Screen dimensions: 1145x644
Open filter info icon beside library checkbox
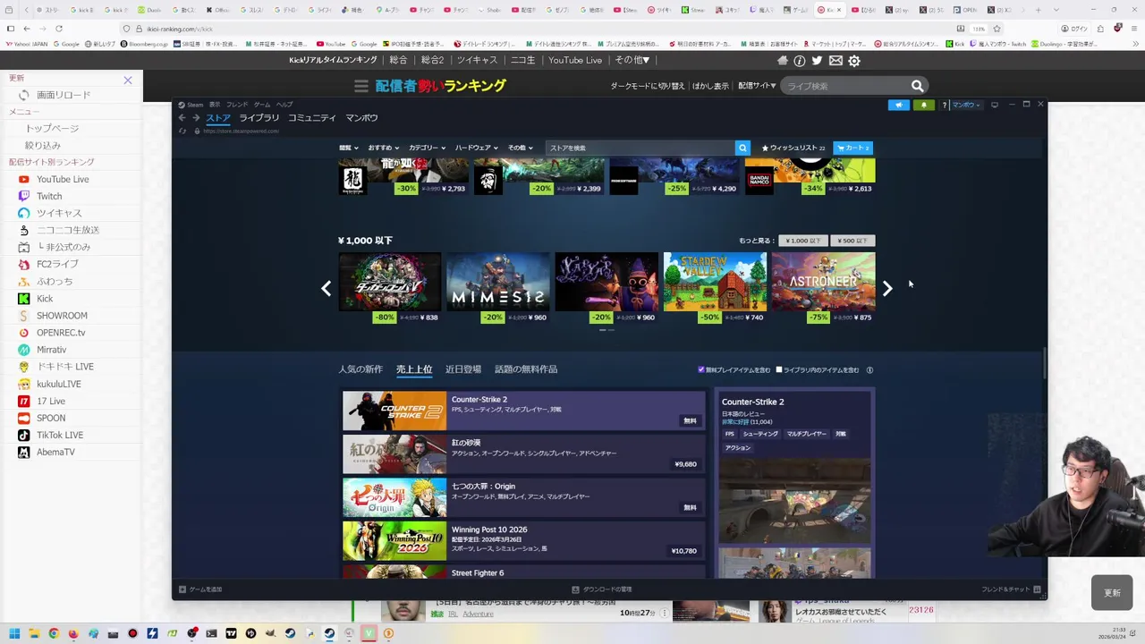tap(869, 370)
